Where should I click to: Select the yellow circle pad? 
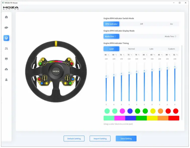tap(153, 111)
